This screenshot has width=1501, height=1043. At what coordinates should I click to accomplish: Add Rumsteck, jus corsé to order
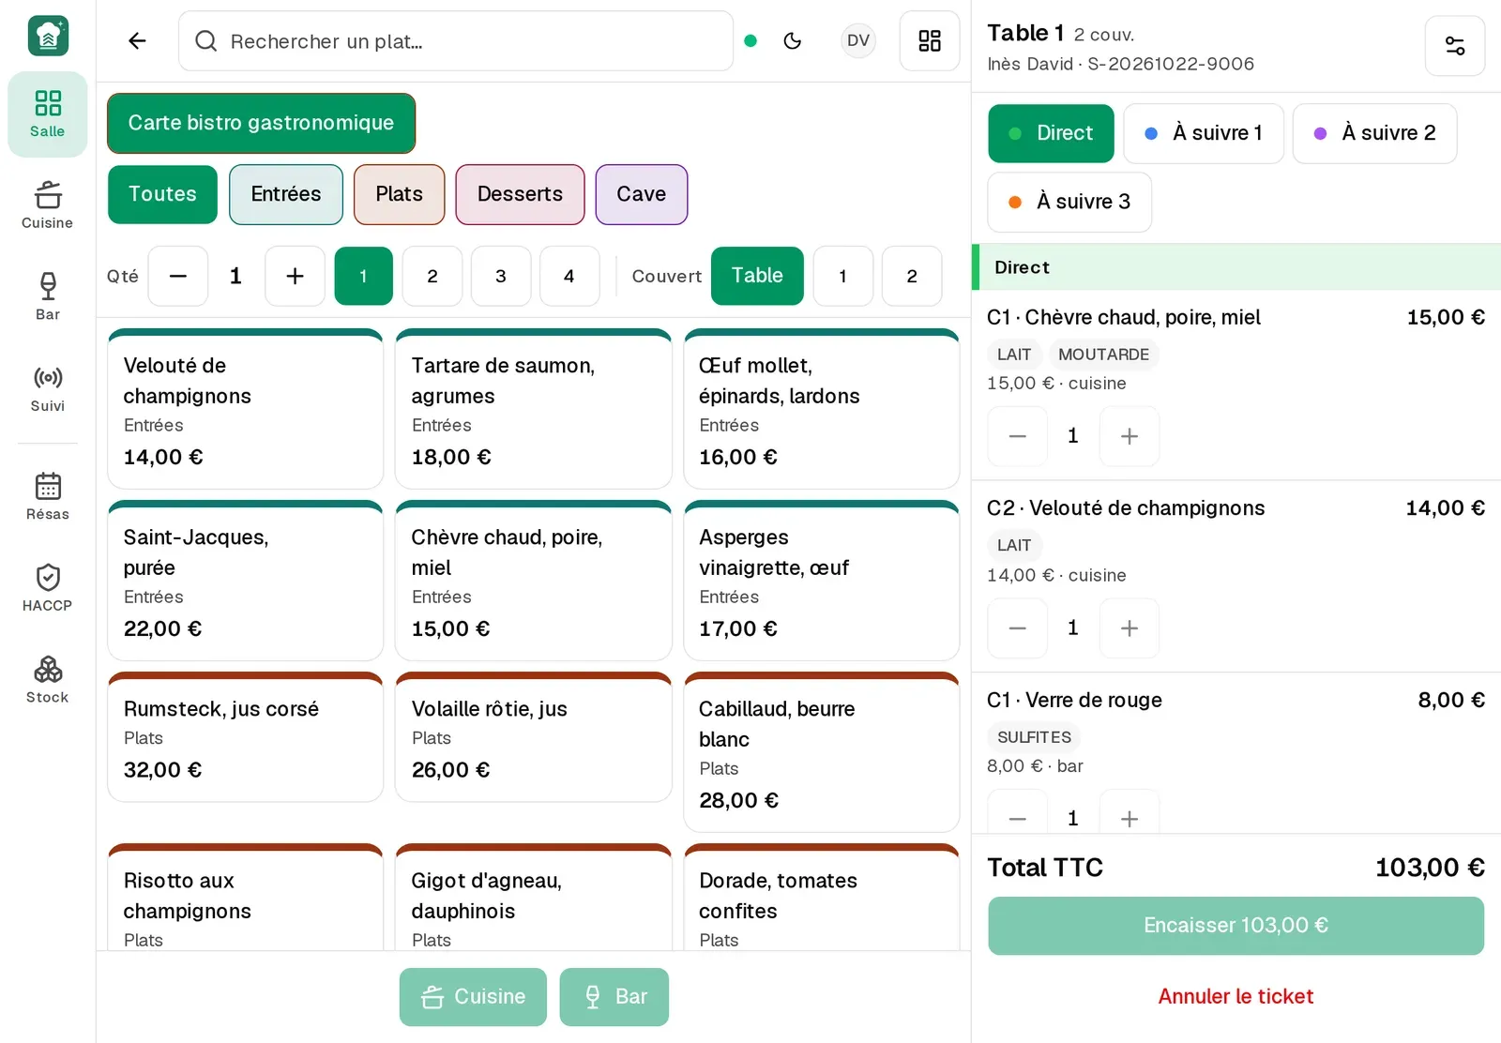pyautogui.click(x=246, y=737)
